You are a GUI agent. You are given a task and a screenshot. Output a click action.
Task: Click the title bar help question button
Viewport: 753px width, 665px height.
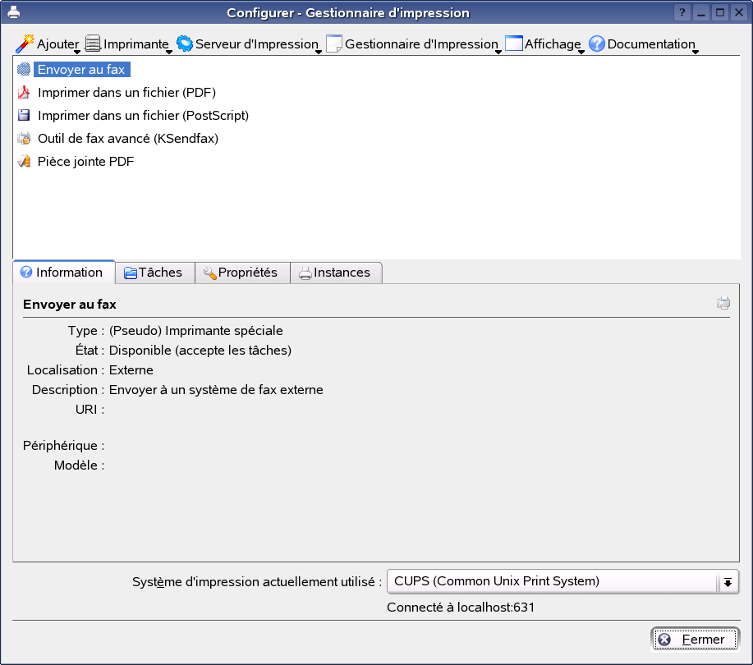[682, 12]
